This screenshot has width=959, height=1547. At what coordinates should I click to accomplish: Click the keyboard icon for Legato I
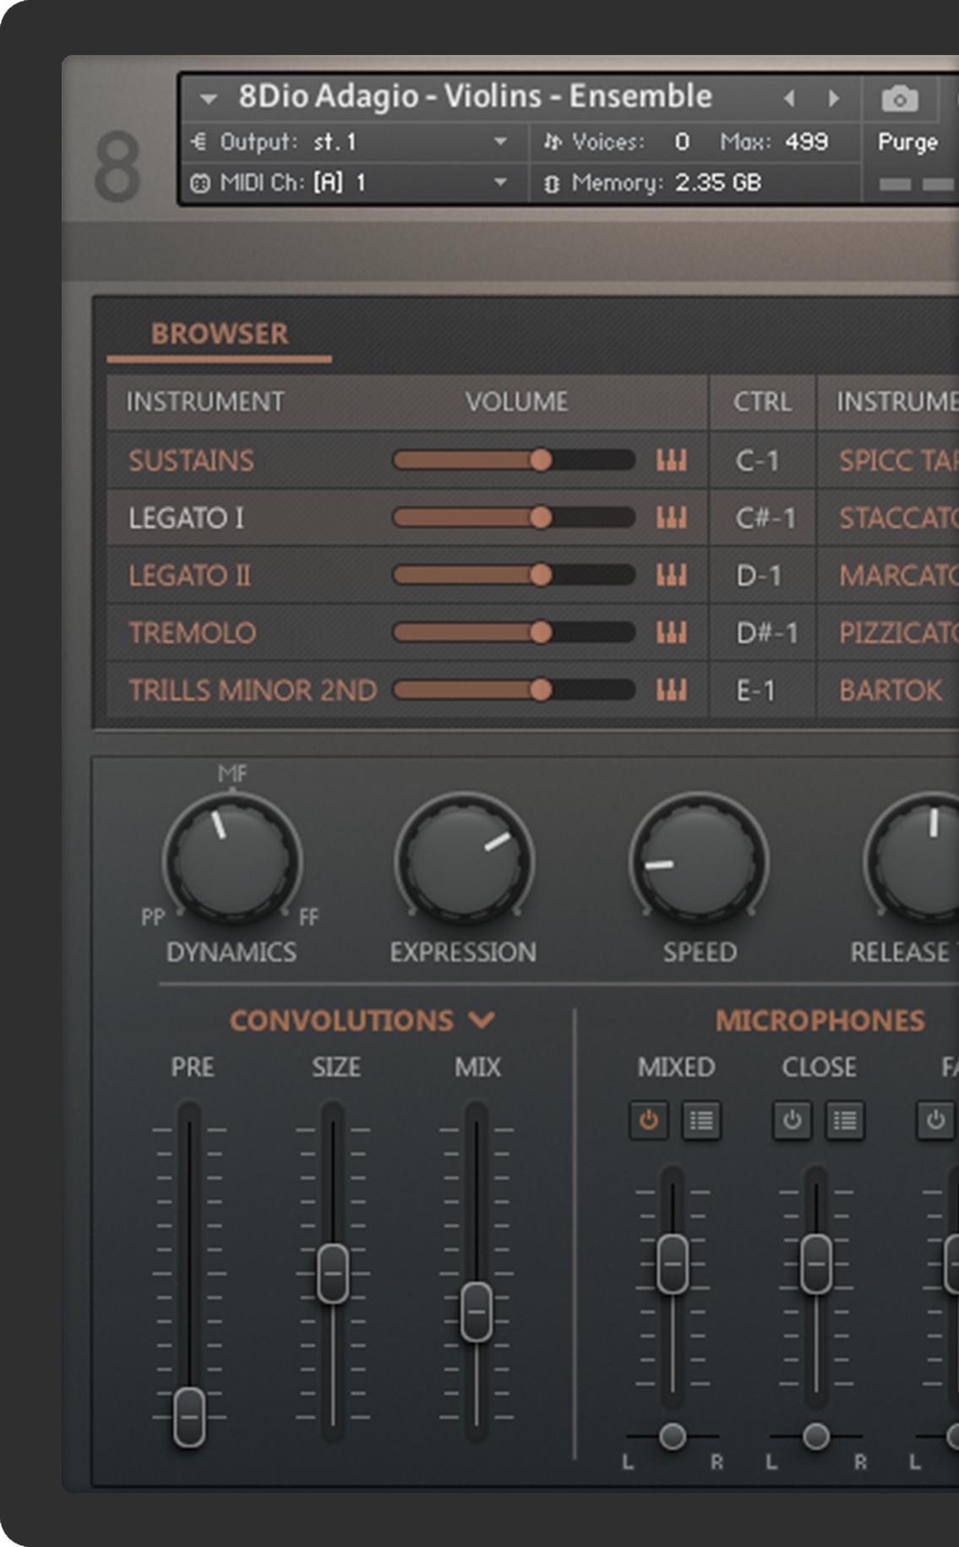point(672,518)
